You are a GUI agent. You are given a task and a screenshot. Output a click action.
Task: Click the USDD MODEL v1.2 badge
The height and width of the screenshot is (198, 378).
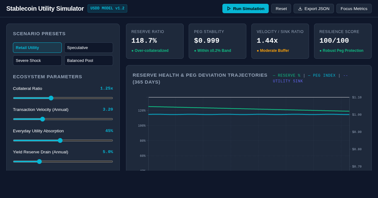coord(107,8)
